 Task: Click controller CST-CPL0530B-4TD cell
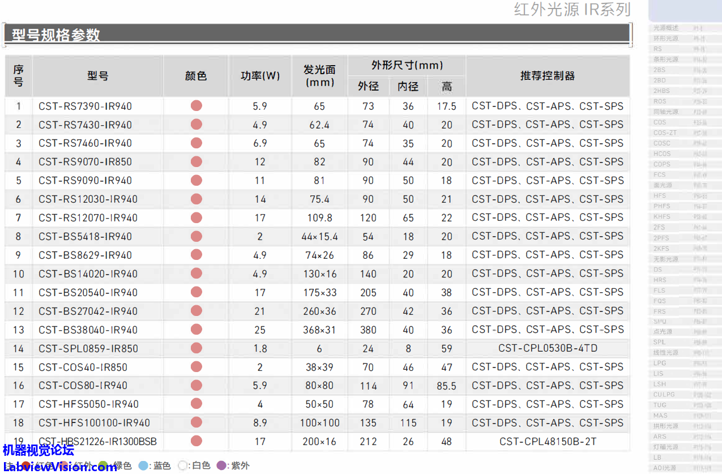point(547,348)
